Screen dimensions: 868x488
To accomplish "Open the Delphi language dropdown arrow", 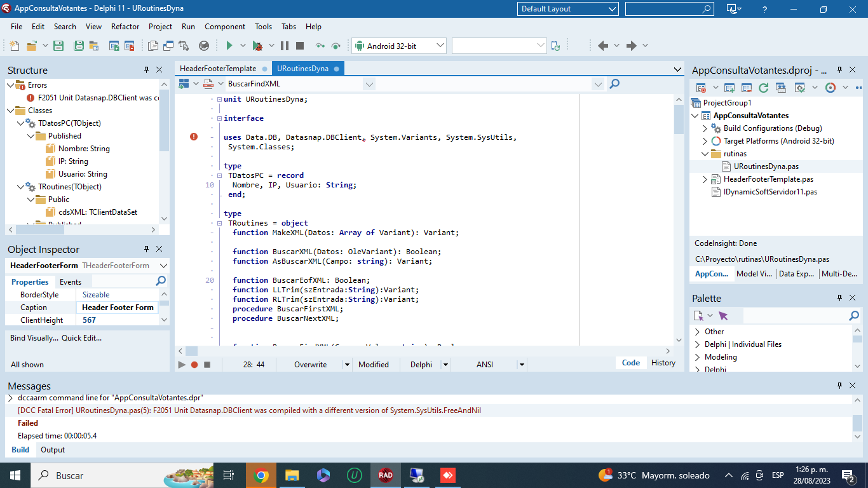I will (445, 365).
